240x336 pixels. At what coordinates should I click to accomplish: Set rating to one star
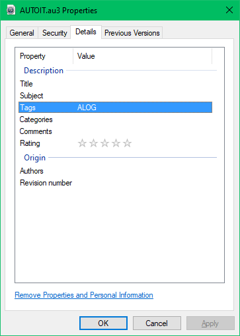tap(82, 143)
